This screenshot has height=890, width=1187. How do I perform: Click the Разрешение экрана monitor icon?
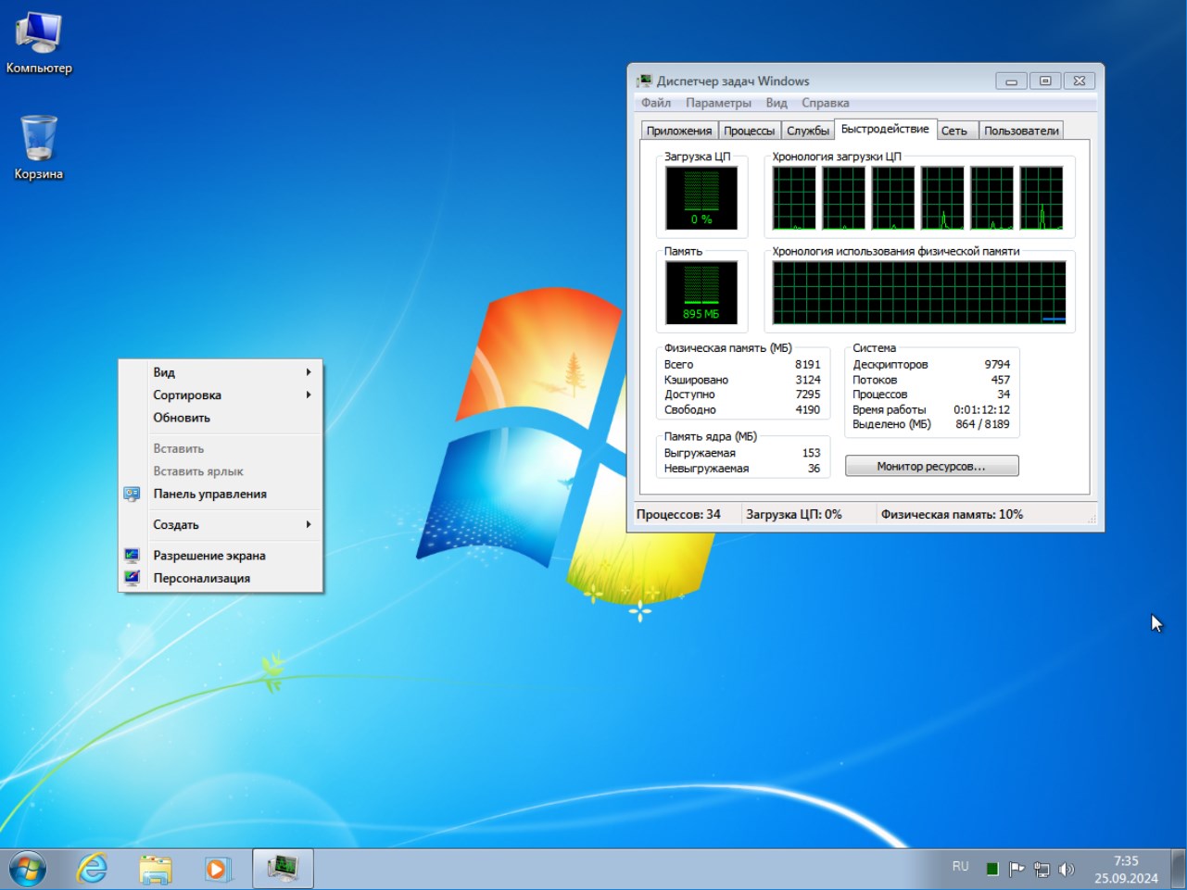[x=132, y=556]
